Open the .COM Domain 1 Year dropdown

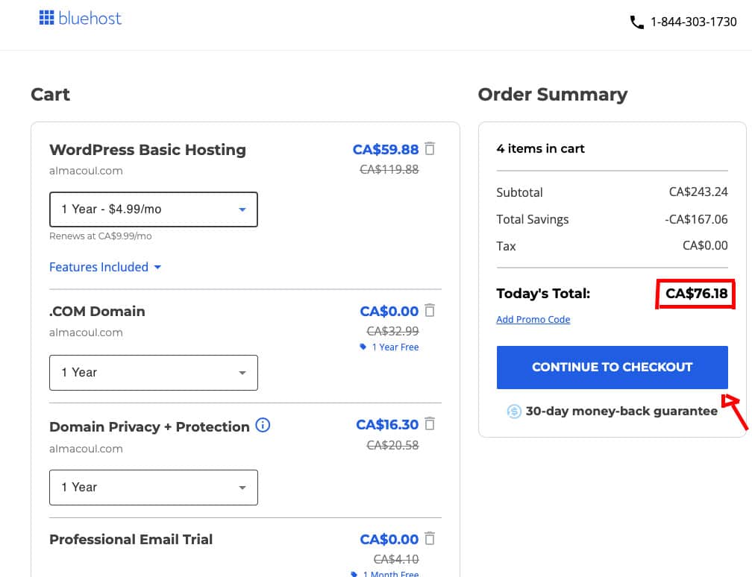(153, 372)
